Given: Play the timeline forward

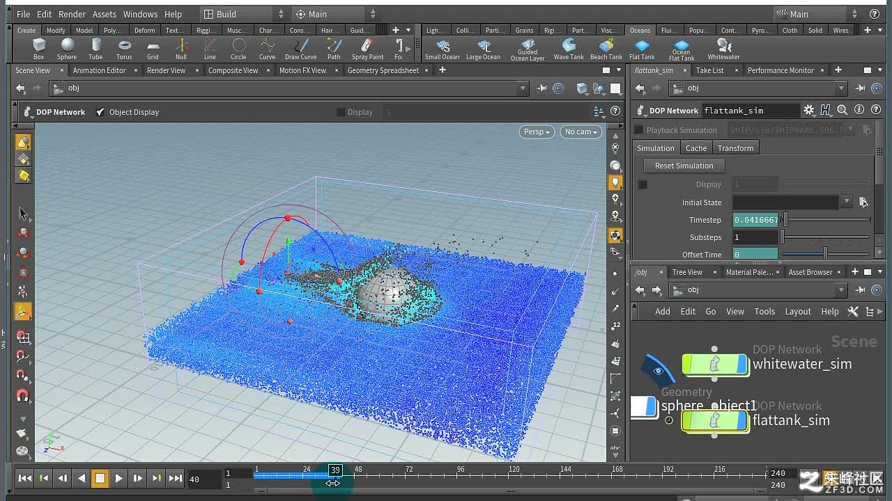Looking at the screenshot, I should pyautogui.click(x=118, y=478).
